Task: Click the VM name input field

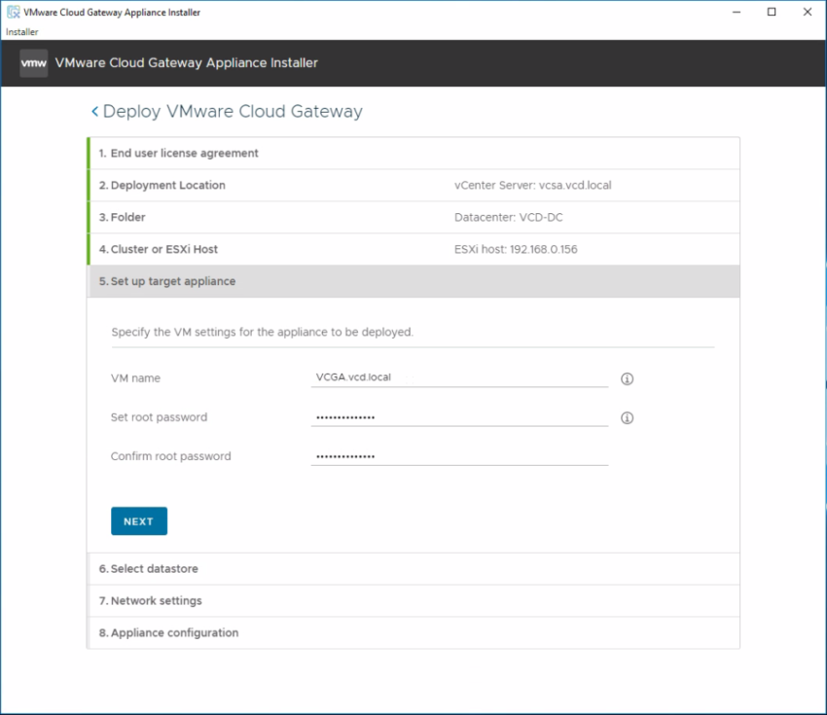Action: point(457,377)
